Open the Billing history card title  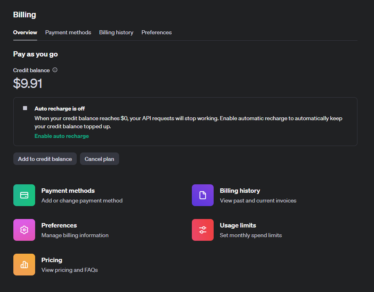[240, 191]
